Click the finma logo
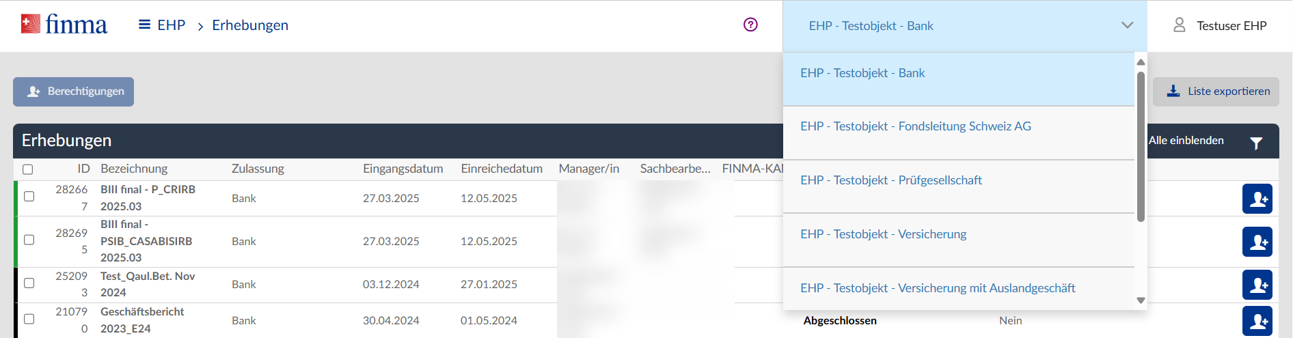 click(x=64, y=25)
